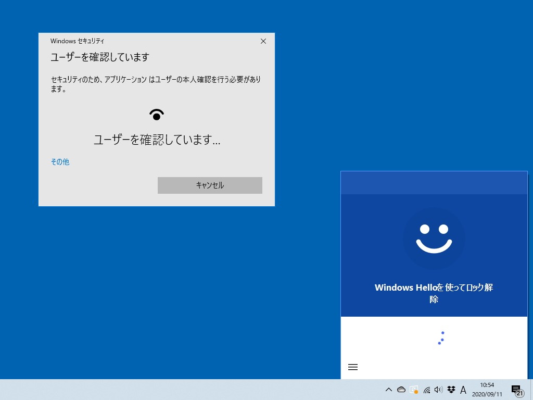Screen dimensions: 533x400
Task: Open the Wi-Fi network status icon
Action: [426, 390]
